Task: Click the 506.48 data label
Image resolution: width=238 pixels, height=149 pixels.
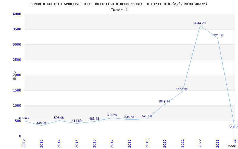Action: [59, 118]
